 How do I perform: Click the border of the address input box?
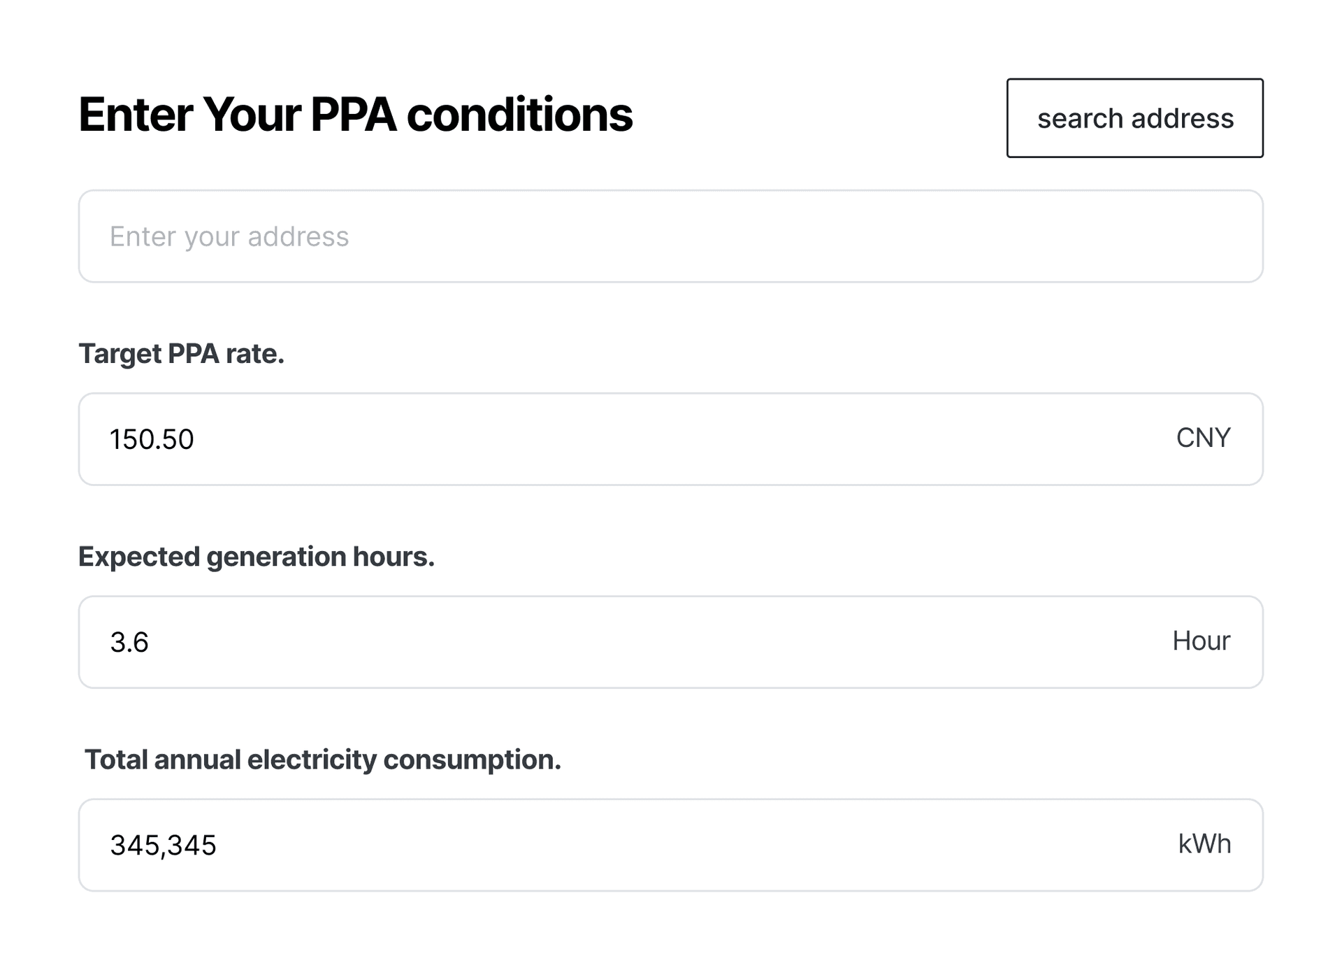(671, 192)
